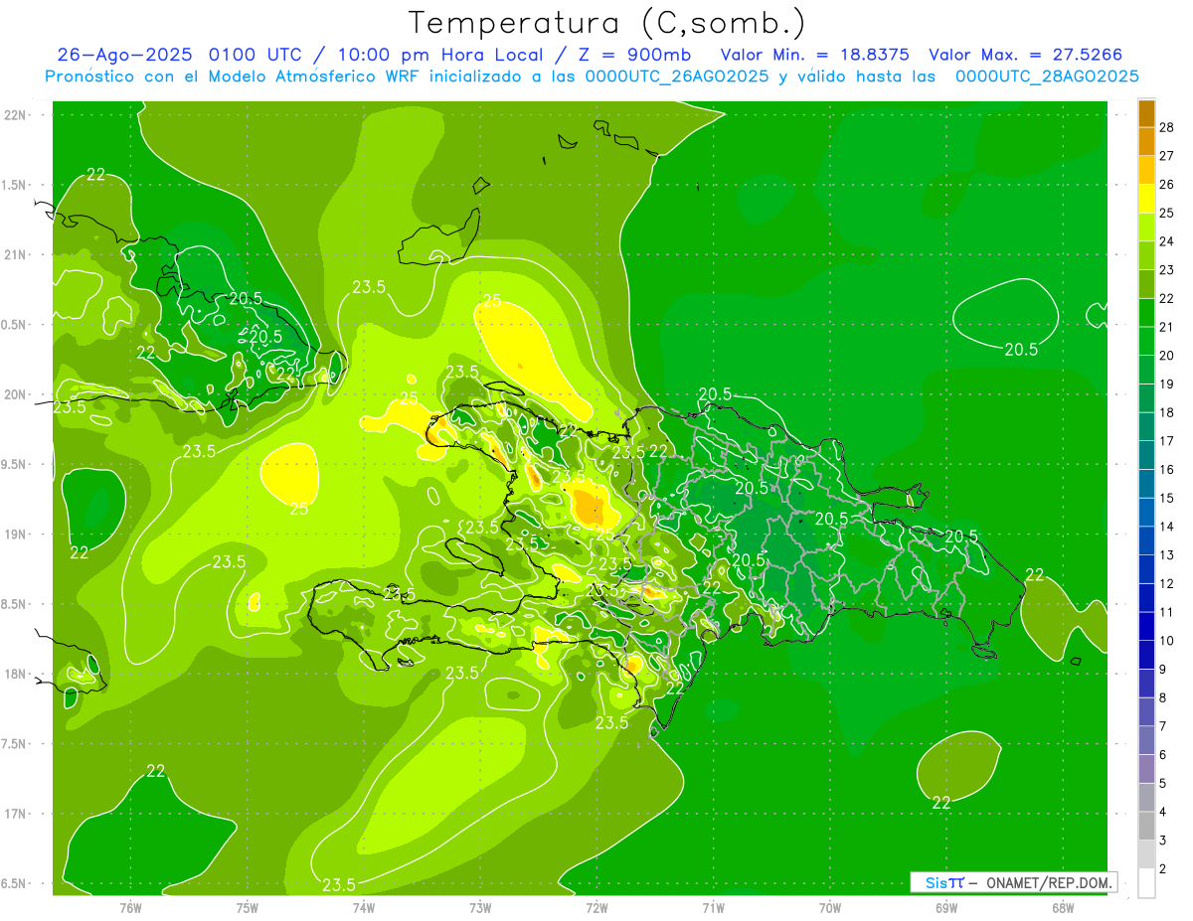1193x921 pixels.
Task: Click the color scale's gray swatch between 3 and 4
Action: pos(1146,827)
